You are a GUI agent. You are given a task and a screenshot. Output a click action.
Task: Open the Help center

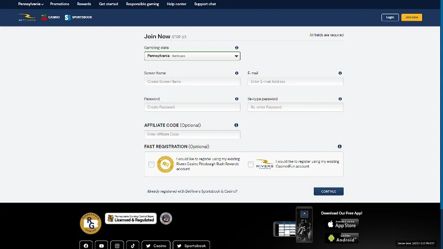(x=177, y=4)
